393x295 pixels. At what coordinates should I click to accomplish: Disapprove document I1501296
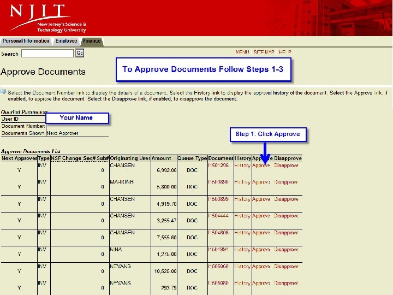(x=286, y=166)
